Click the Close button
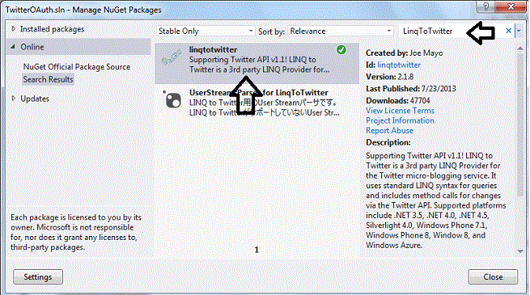The height and width of the screenshot is (295, 530). click(493, 276)
